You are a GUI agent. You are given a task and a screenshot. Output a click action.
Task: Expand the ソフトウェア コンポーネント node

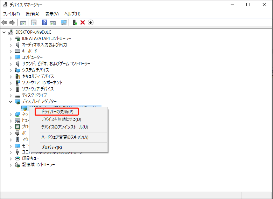11,83
